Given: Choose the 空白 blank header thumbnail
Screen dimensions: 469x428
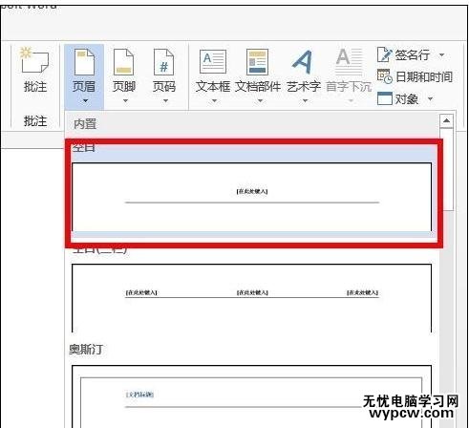Looking at the screenshot, I should click(x=252, y=197).
